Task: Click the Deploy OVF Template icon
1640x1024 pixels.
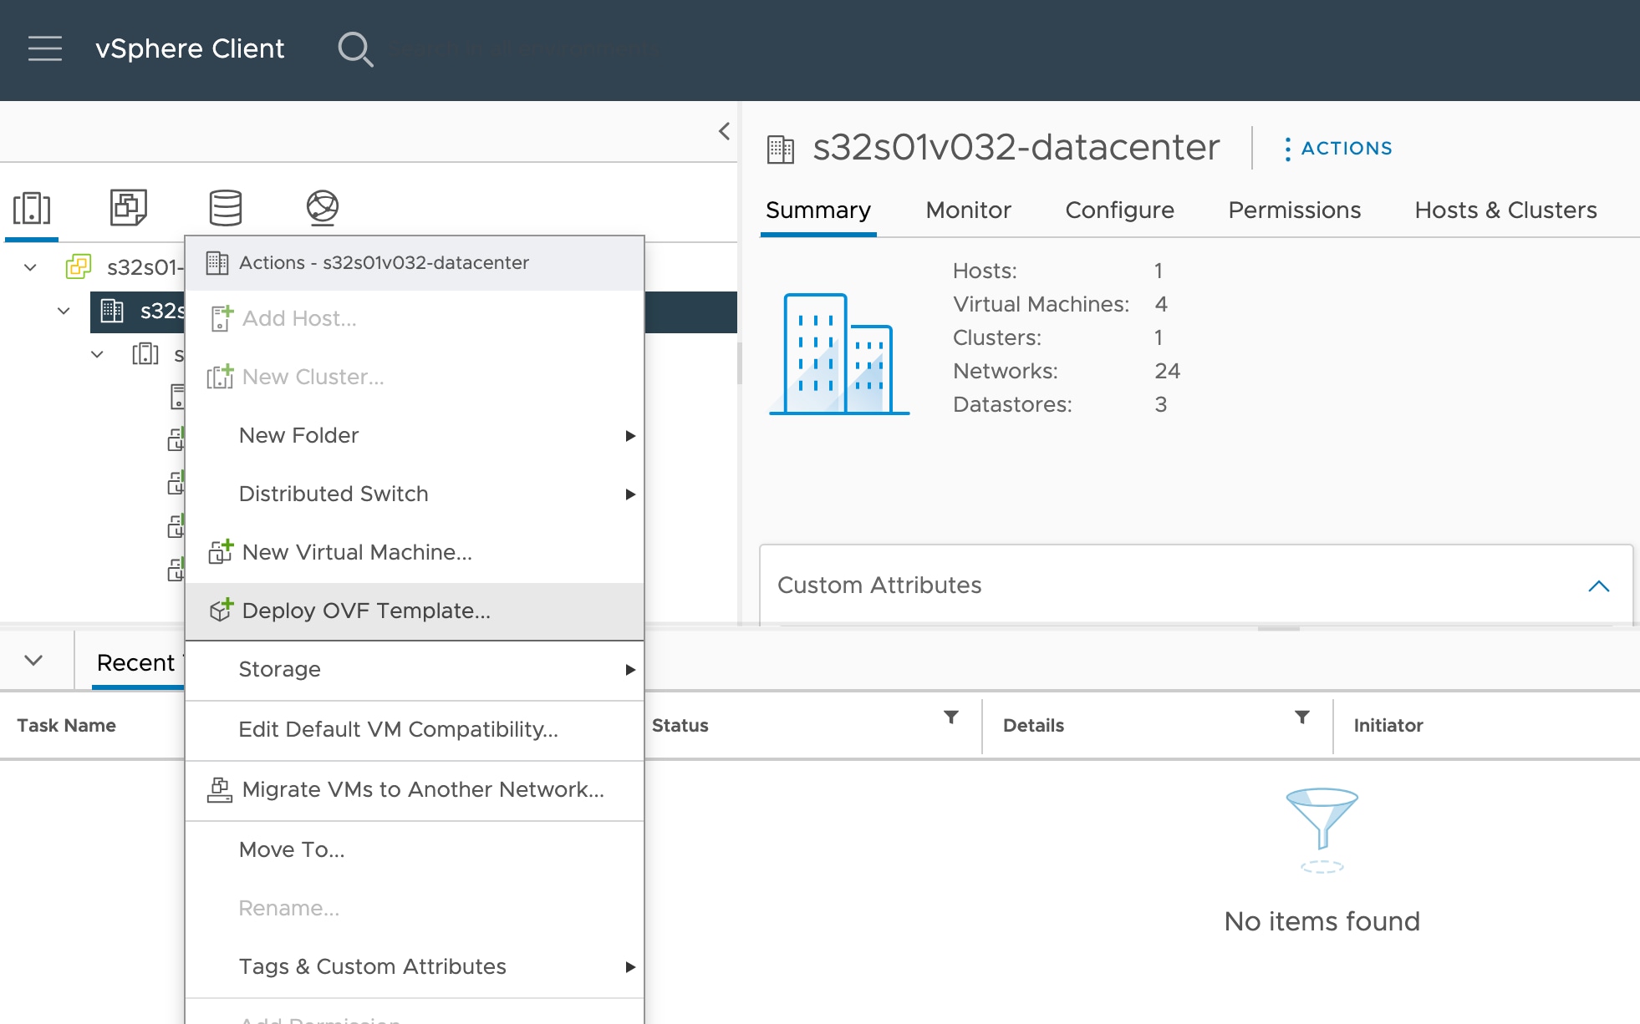Action: coord(221,611)
